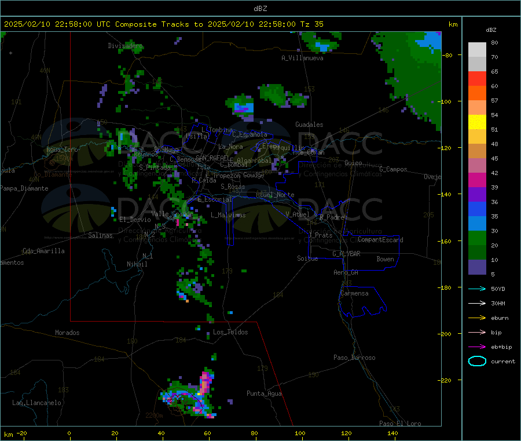
Task: Click the Lag.Llancanelo place label
Action: tap(36, 403)
